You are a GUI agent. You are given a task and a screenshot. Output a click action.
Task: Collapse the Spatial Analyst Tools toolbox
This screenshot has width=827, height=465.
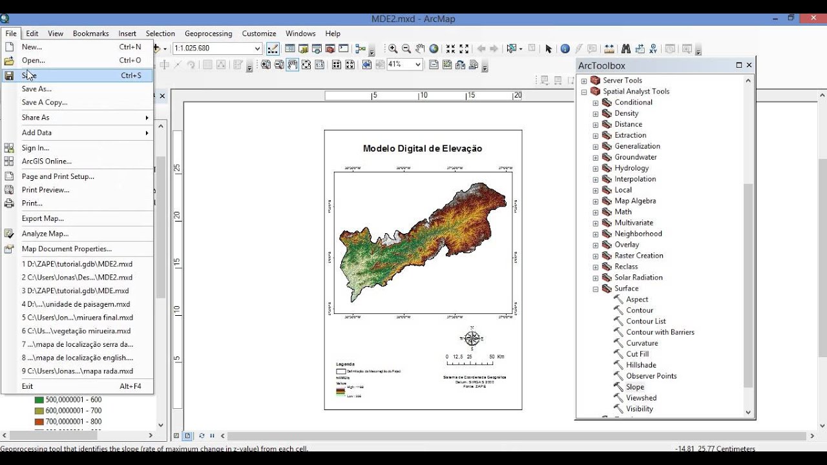point(584,92)
